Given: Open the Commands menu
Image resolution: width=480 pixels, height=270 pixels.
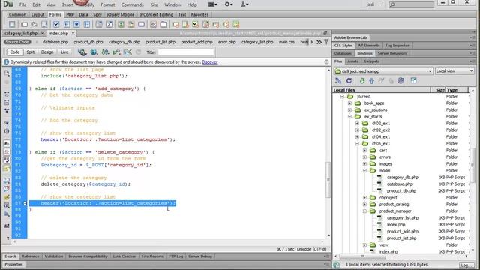Looking at the screenshot, I should [x=132, y=4].
